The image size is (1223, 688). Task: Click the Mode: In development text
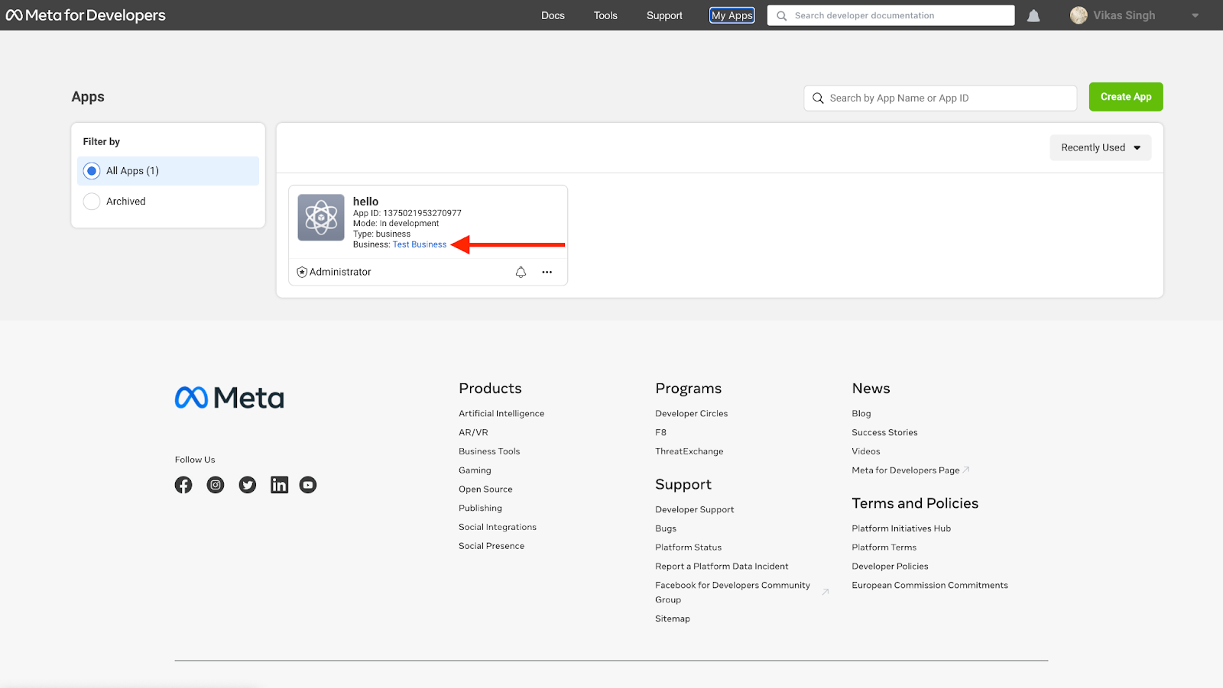(396, 224)
